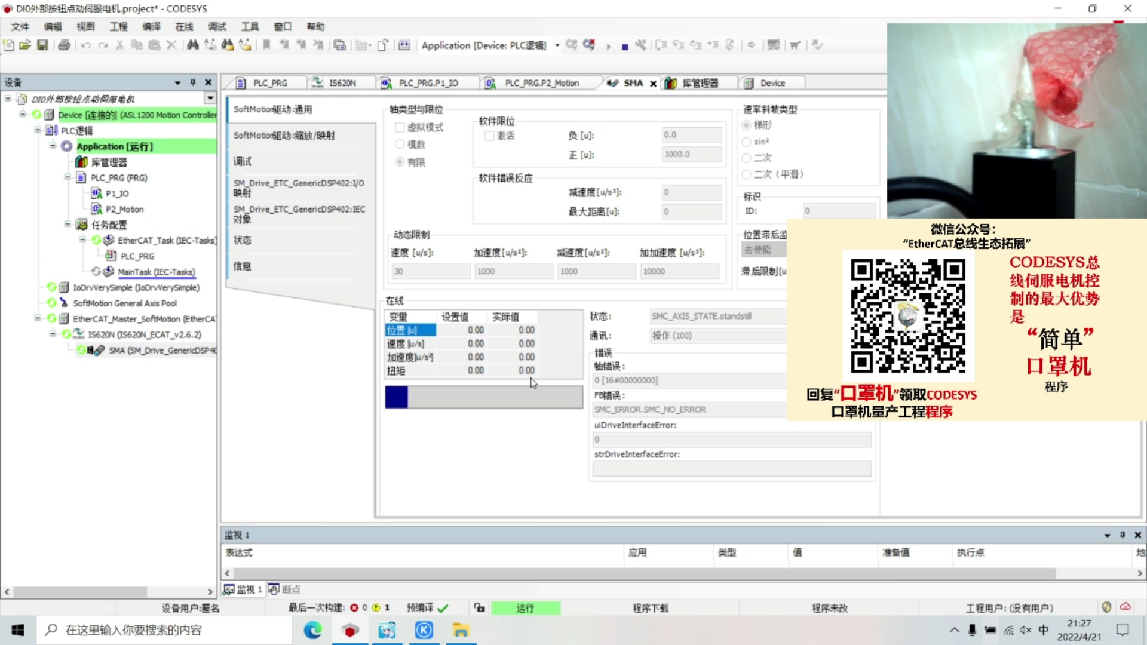1147x645 pixels.
Task: Open the Application device dropdown
Action: [557, 45]
